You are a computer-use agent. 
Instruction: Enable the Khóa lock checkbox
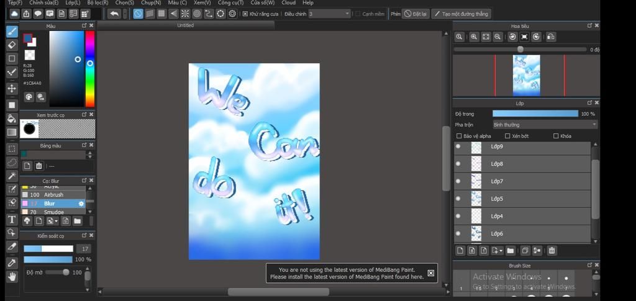click(556, 136)
